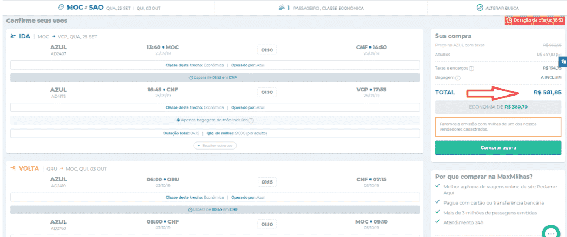567x237 pixels.
Task: Click departure time 06:00 GRU
Action: click(163, 179)
